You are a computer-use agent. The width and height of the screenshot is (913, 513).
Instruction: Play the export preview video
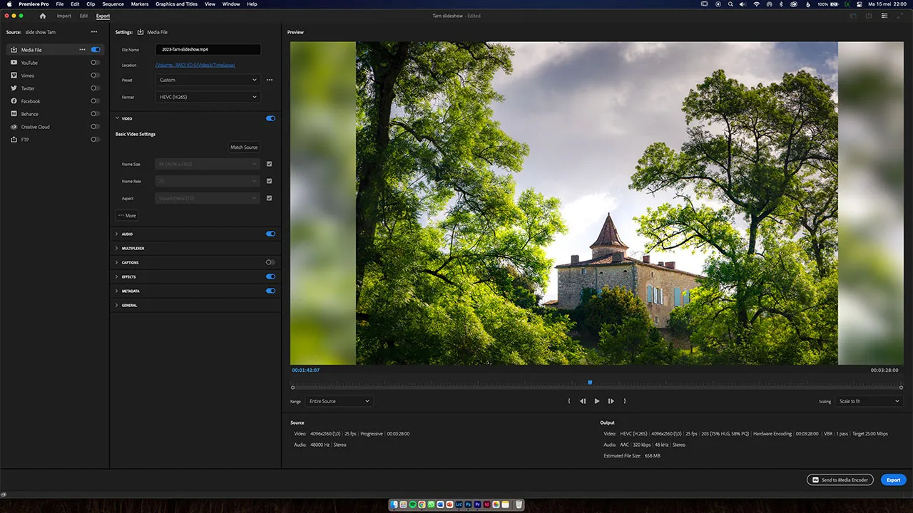596,400
